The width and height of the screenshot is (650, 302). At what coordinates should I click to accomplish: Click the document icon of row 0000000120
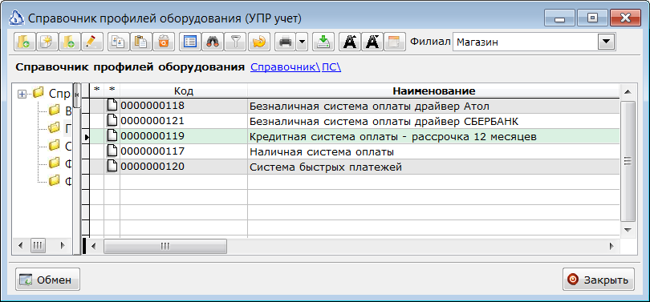(112, 167)
